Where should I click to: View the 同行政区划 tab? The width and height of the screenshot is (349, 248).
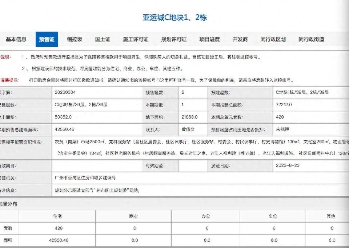coord(274,39)
